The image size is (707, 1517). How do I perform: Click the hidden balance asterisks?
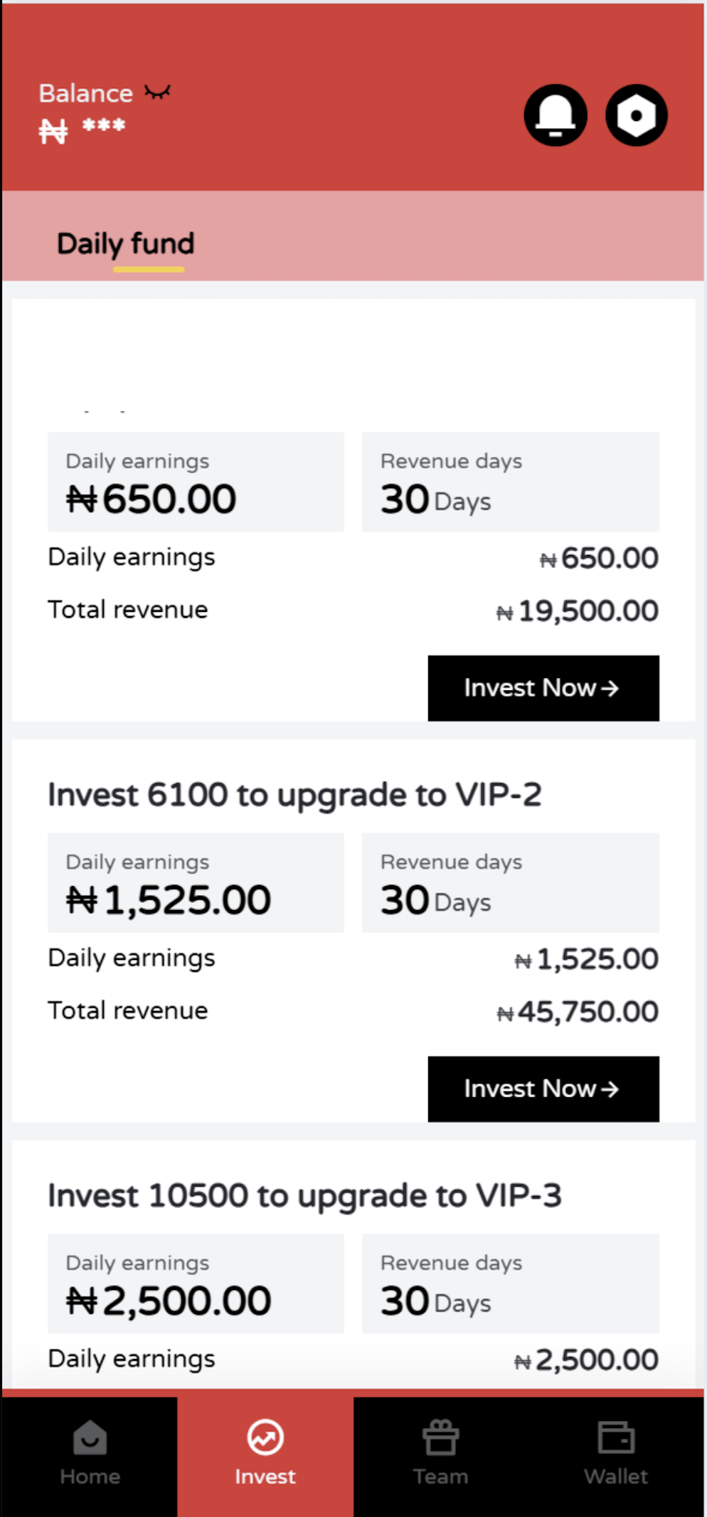[104, 127]
